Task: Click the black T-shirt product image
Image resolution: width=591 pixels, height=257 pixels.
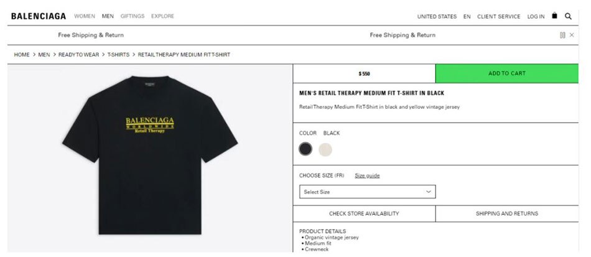Action: 150,155
